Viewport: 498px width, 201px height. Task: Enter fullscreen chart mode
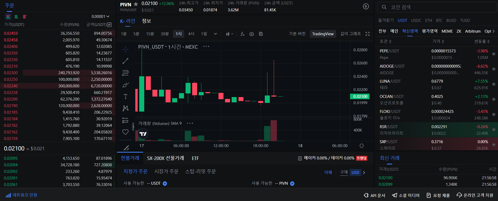[x=368, y=34]
